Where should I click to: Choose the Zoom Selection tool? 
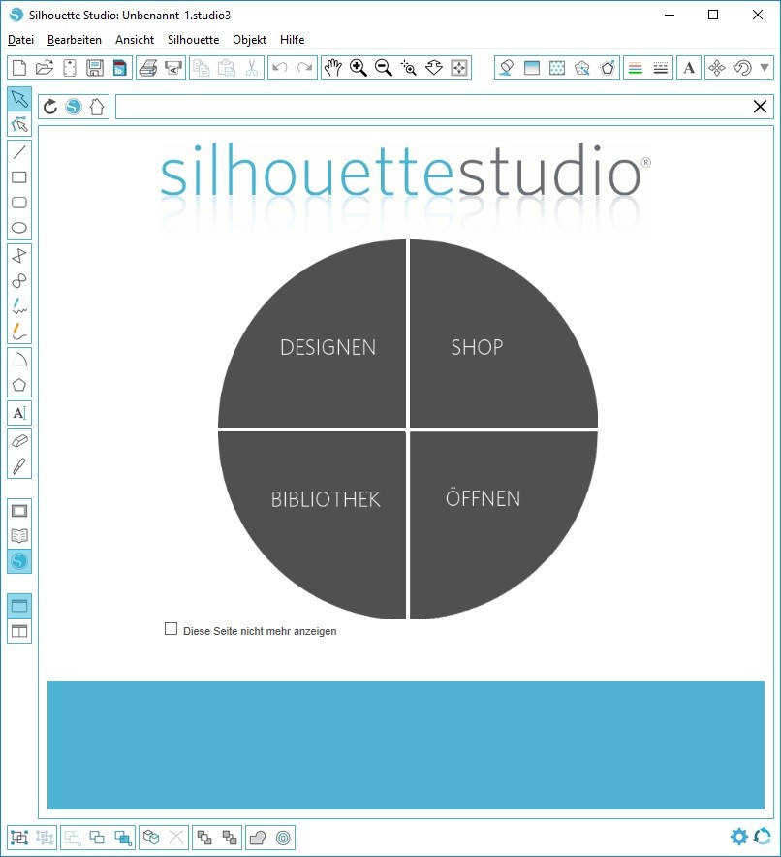tap(409, 68)
